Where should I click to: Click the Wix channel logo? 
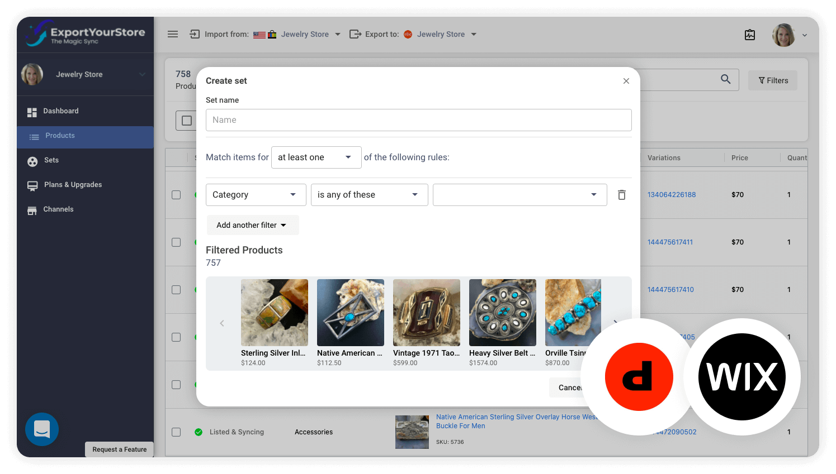(x=741, y=376)
